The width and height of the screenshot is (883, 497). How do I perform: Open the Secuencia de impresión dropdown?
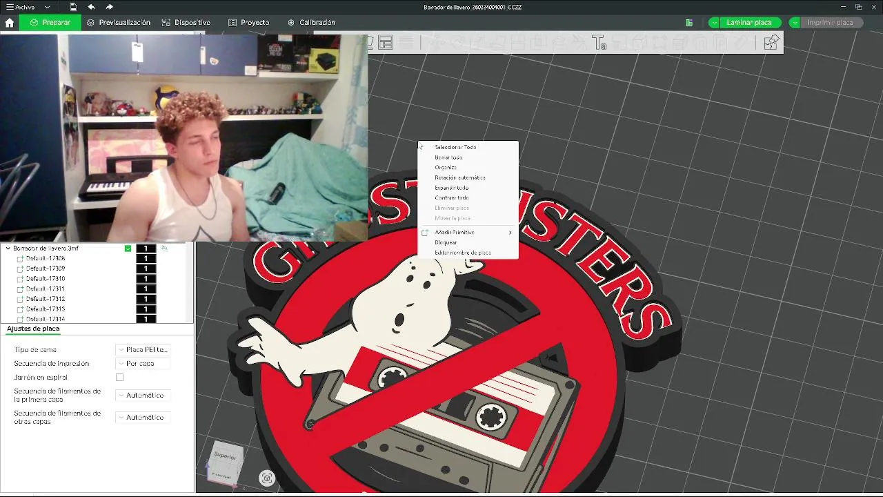pos(143,364)
